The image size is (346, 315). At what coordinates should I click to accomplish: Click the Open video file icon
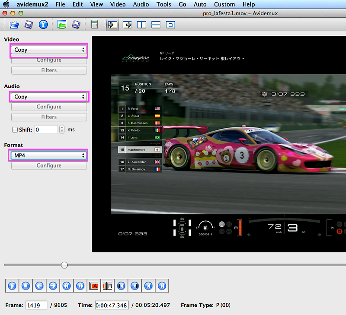coord(14,25)
